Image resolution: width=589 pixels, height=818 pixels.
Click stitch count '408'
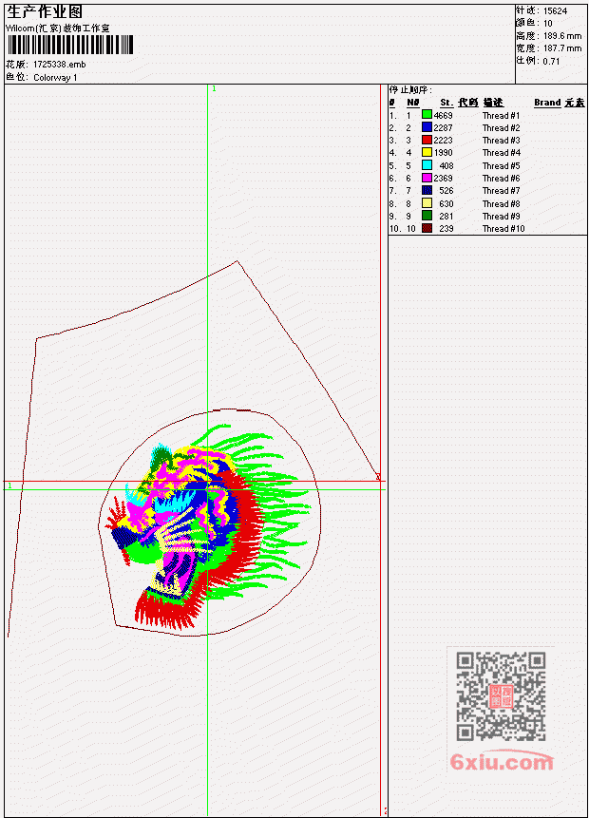click(446, 166)
